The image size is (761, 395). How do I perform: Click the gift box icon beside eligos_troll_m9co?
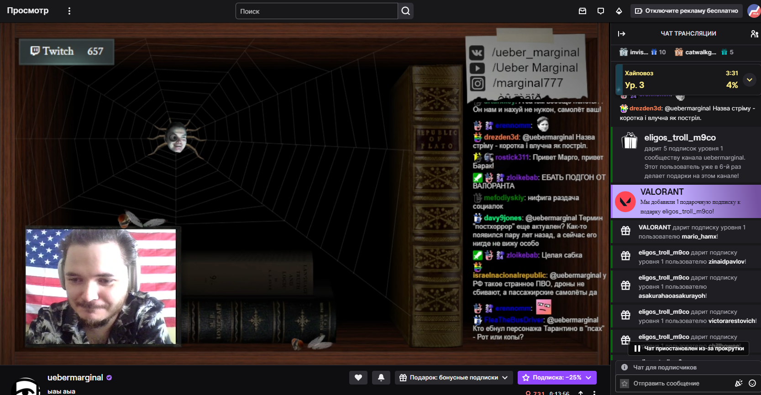click(630, 140)
